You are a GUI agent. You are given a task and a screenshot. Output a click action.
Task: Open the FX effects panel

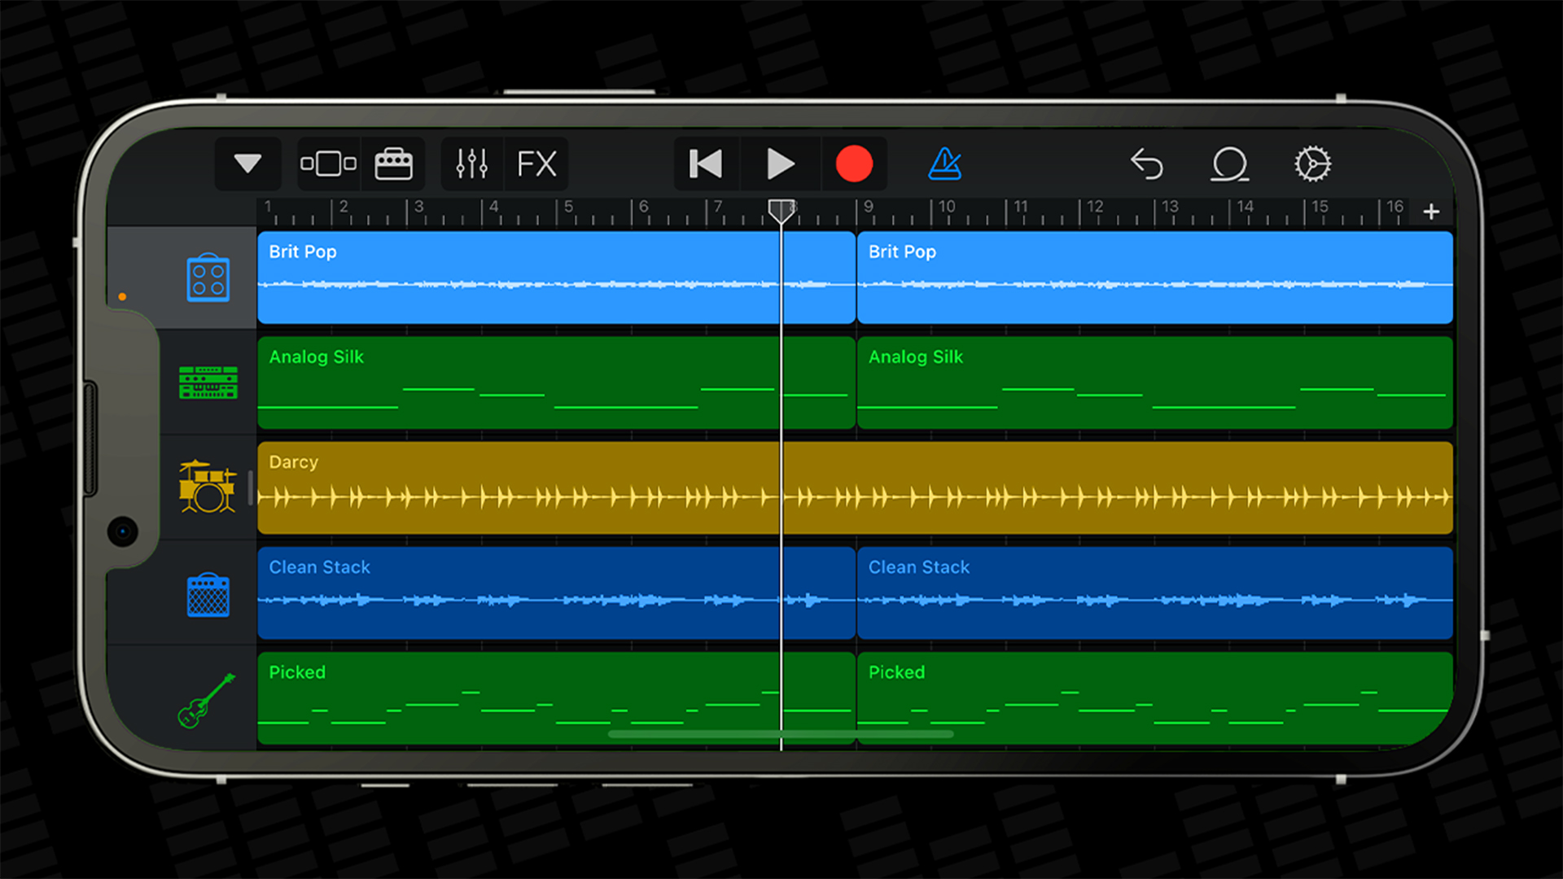[x=536, y=164]
